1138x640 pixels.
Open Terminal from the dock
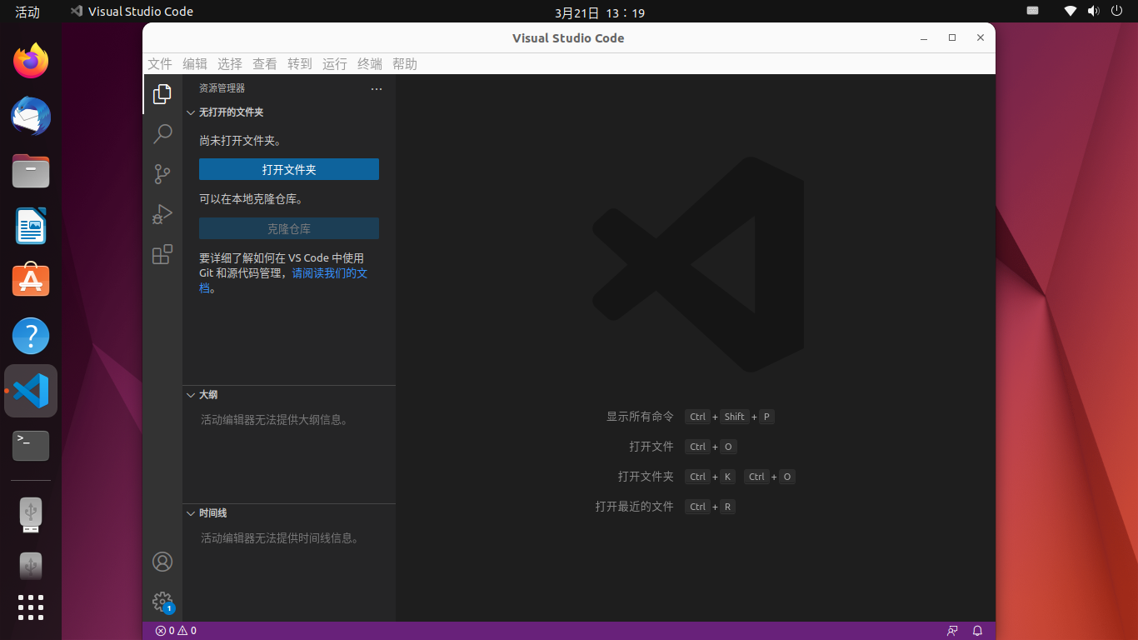pyautogui.click(x=31, y=446)
